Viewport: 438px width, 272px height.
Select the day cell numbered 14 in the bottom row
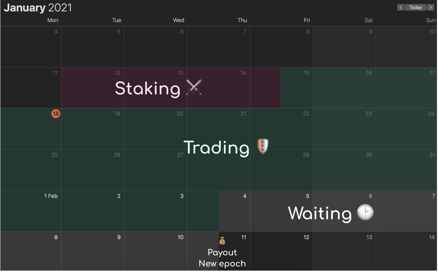(x=407, y=251)
